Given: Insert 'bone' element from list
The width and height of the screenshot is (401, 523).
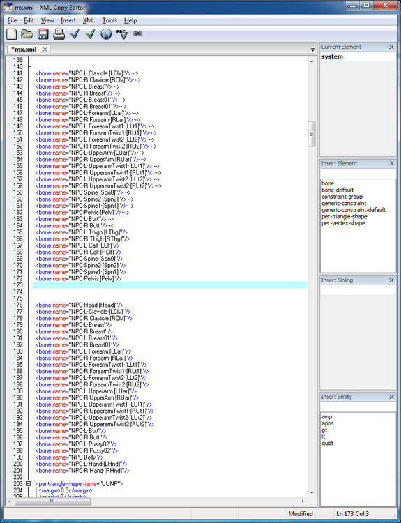Looking at the screenshot, I should 328,183.
